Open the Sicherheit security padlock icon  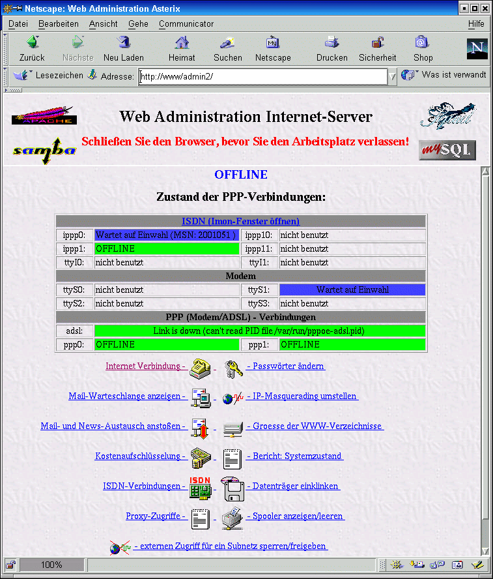[x=377, y=44]
